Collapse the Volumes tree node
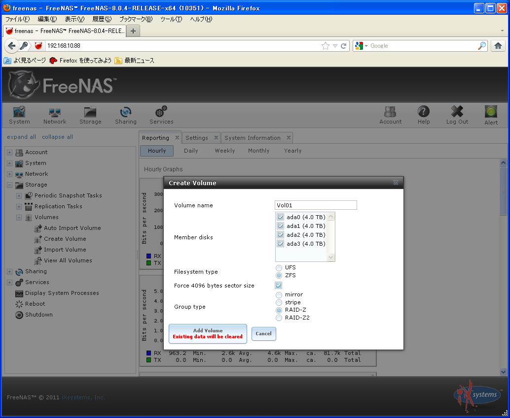 tap(19, 217)
